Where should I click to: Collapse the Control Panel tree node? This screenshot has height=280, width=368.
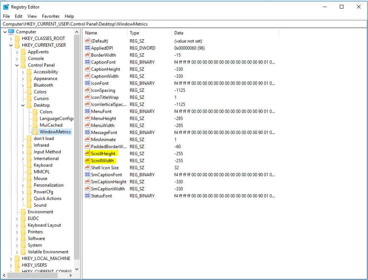coord(17,65)
